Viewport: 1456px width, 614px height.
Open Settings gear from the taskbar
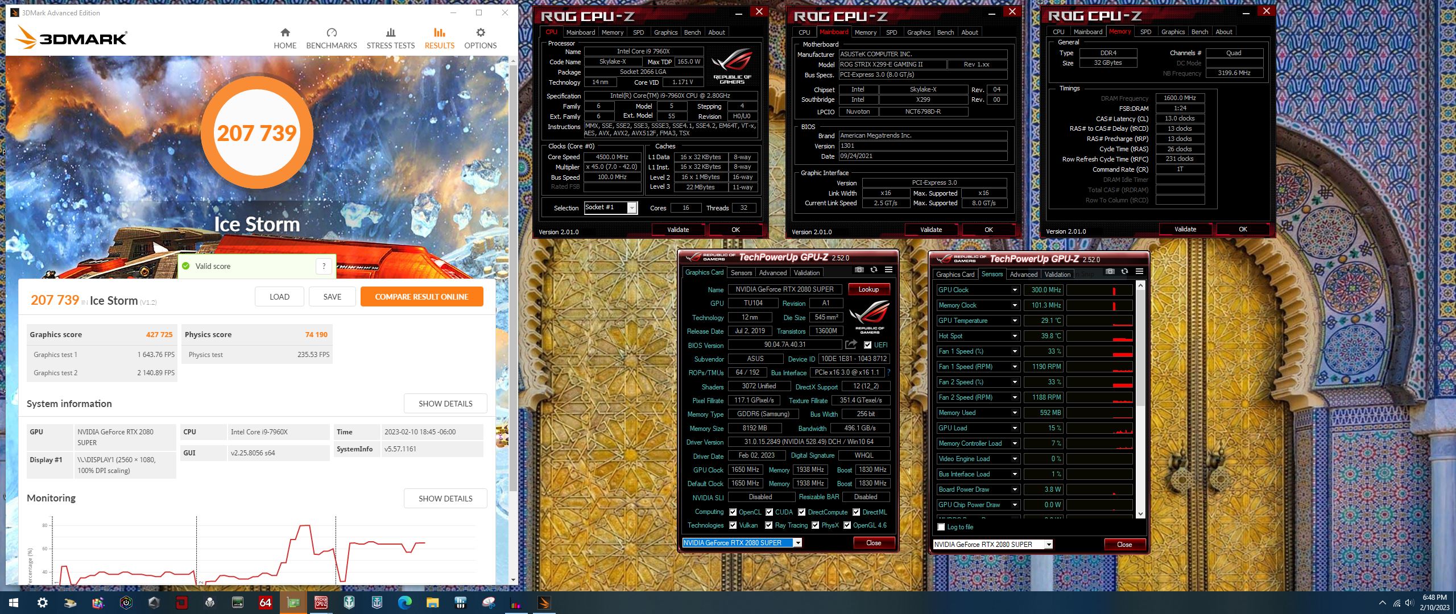click(43, 603)
